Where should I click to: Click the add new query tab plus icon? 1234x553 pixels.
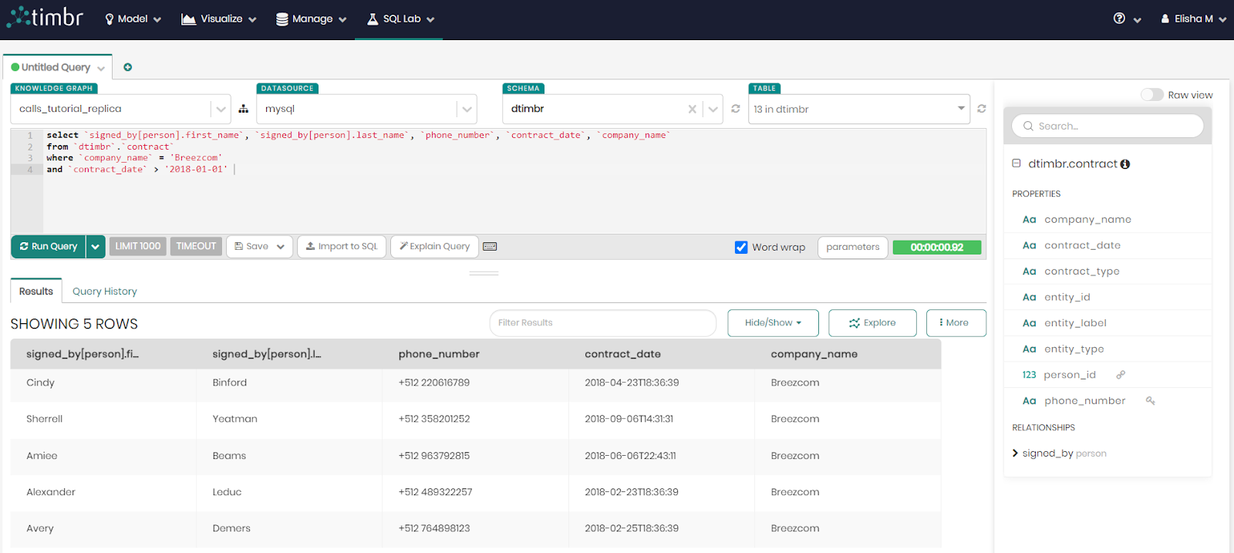[x=128, y=67]
